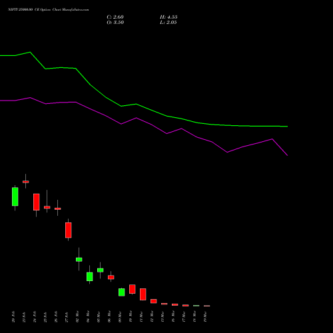Click the 26 Feb date label

coord(57,316)
